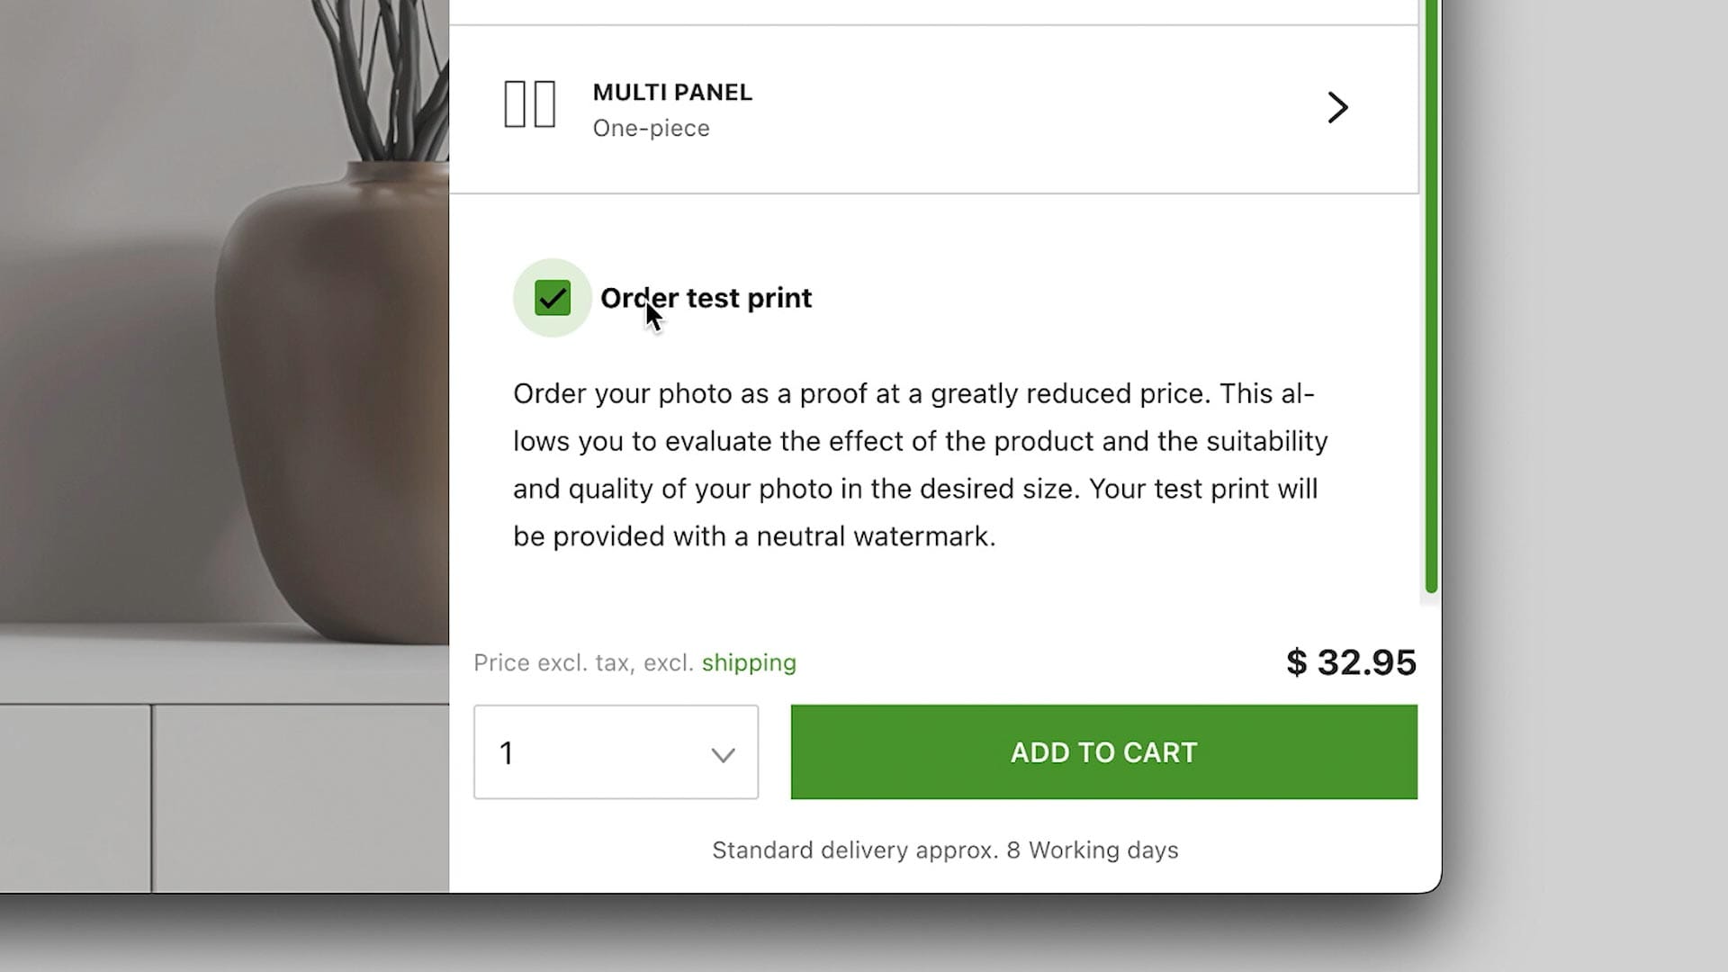Click the checkmark inside the green checkbox
The height and width of the screenshot is (972, 1728).
pyautogui.click(x=552, y=298)
